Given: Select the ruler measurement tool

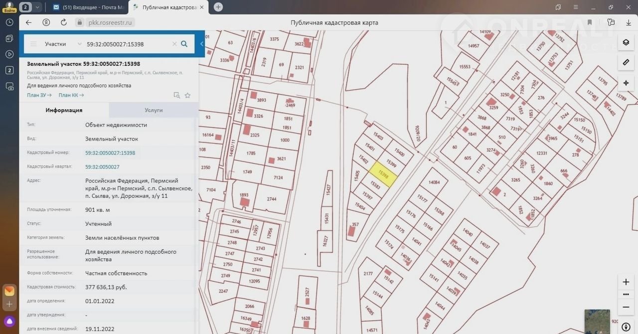Looking at the screenshot, I should point(626,62).
